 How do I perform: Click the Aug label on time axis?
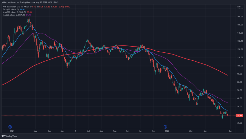101,131
